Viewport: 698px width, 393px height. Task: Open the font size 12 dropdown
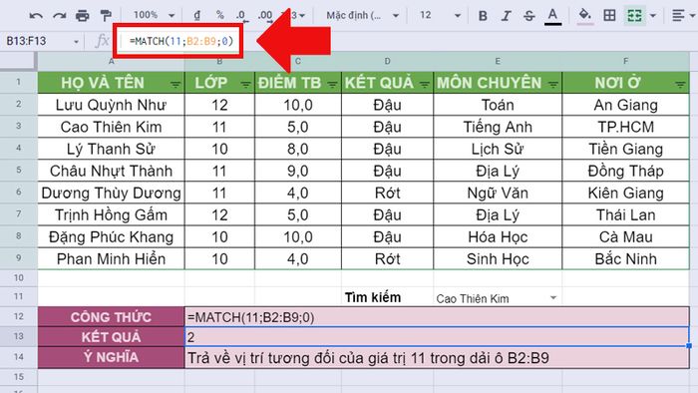point(440,16)
